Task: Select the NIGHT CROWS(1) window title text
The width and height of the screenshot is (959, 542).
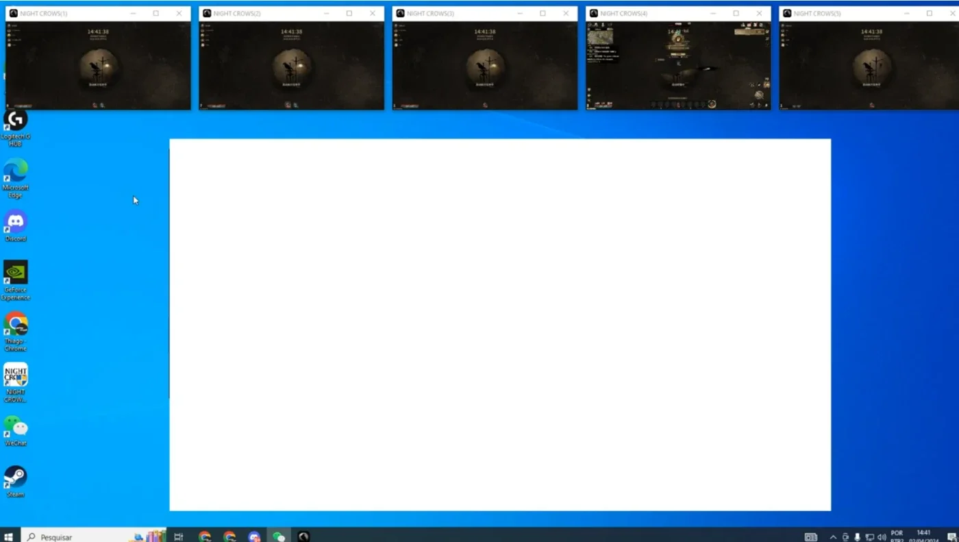Action: coord(44,14)
